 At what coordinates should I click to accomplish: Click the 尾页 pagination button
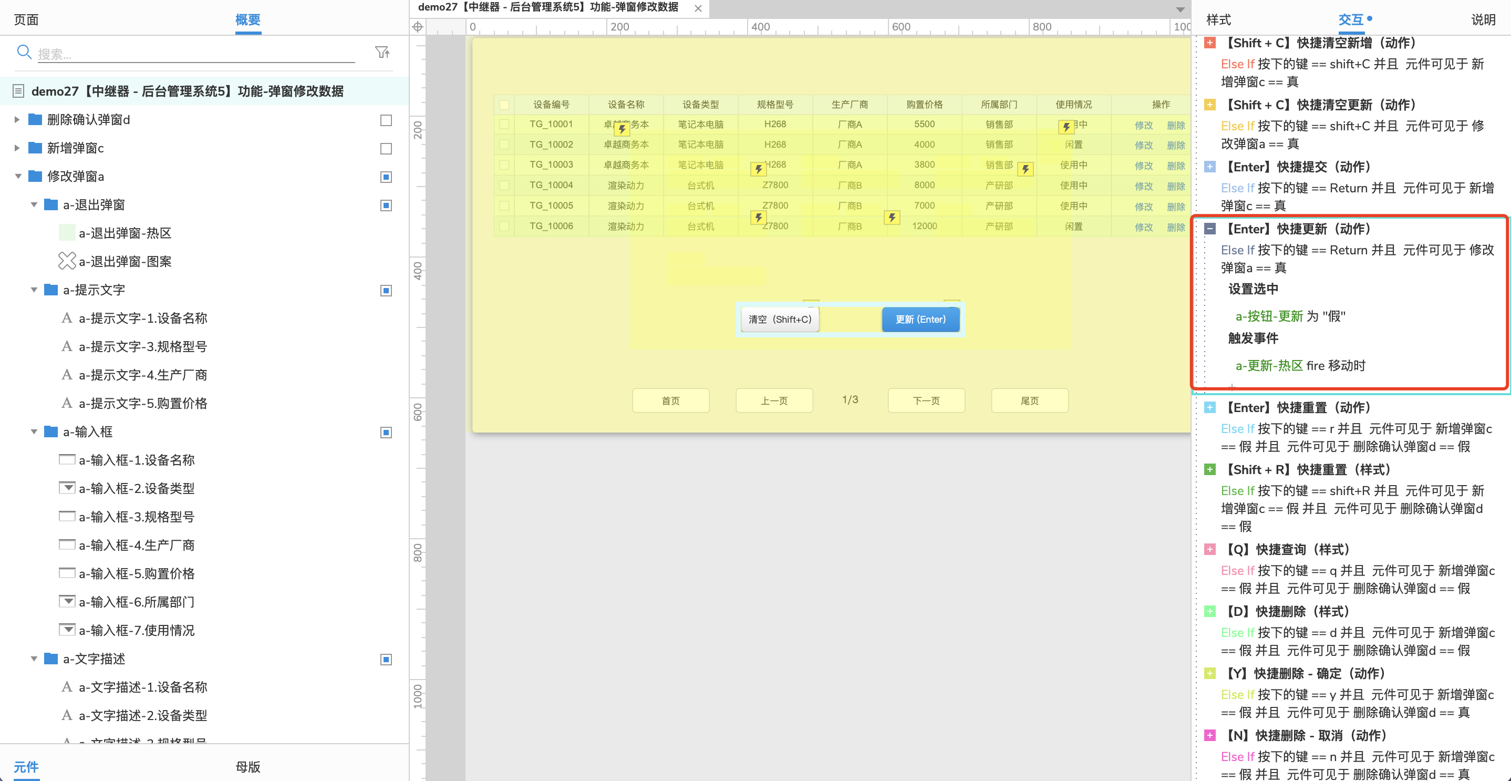[1029, 401]
